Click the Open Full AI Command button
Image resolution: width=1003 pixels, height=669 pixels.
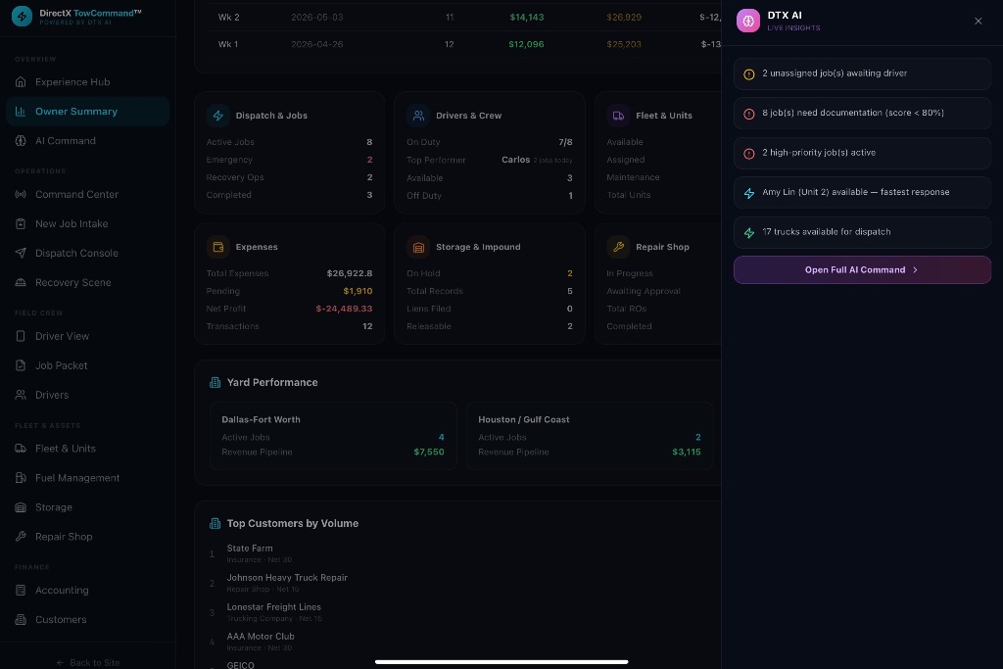tap(862, 270)
